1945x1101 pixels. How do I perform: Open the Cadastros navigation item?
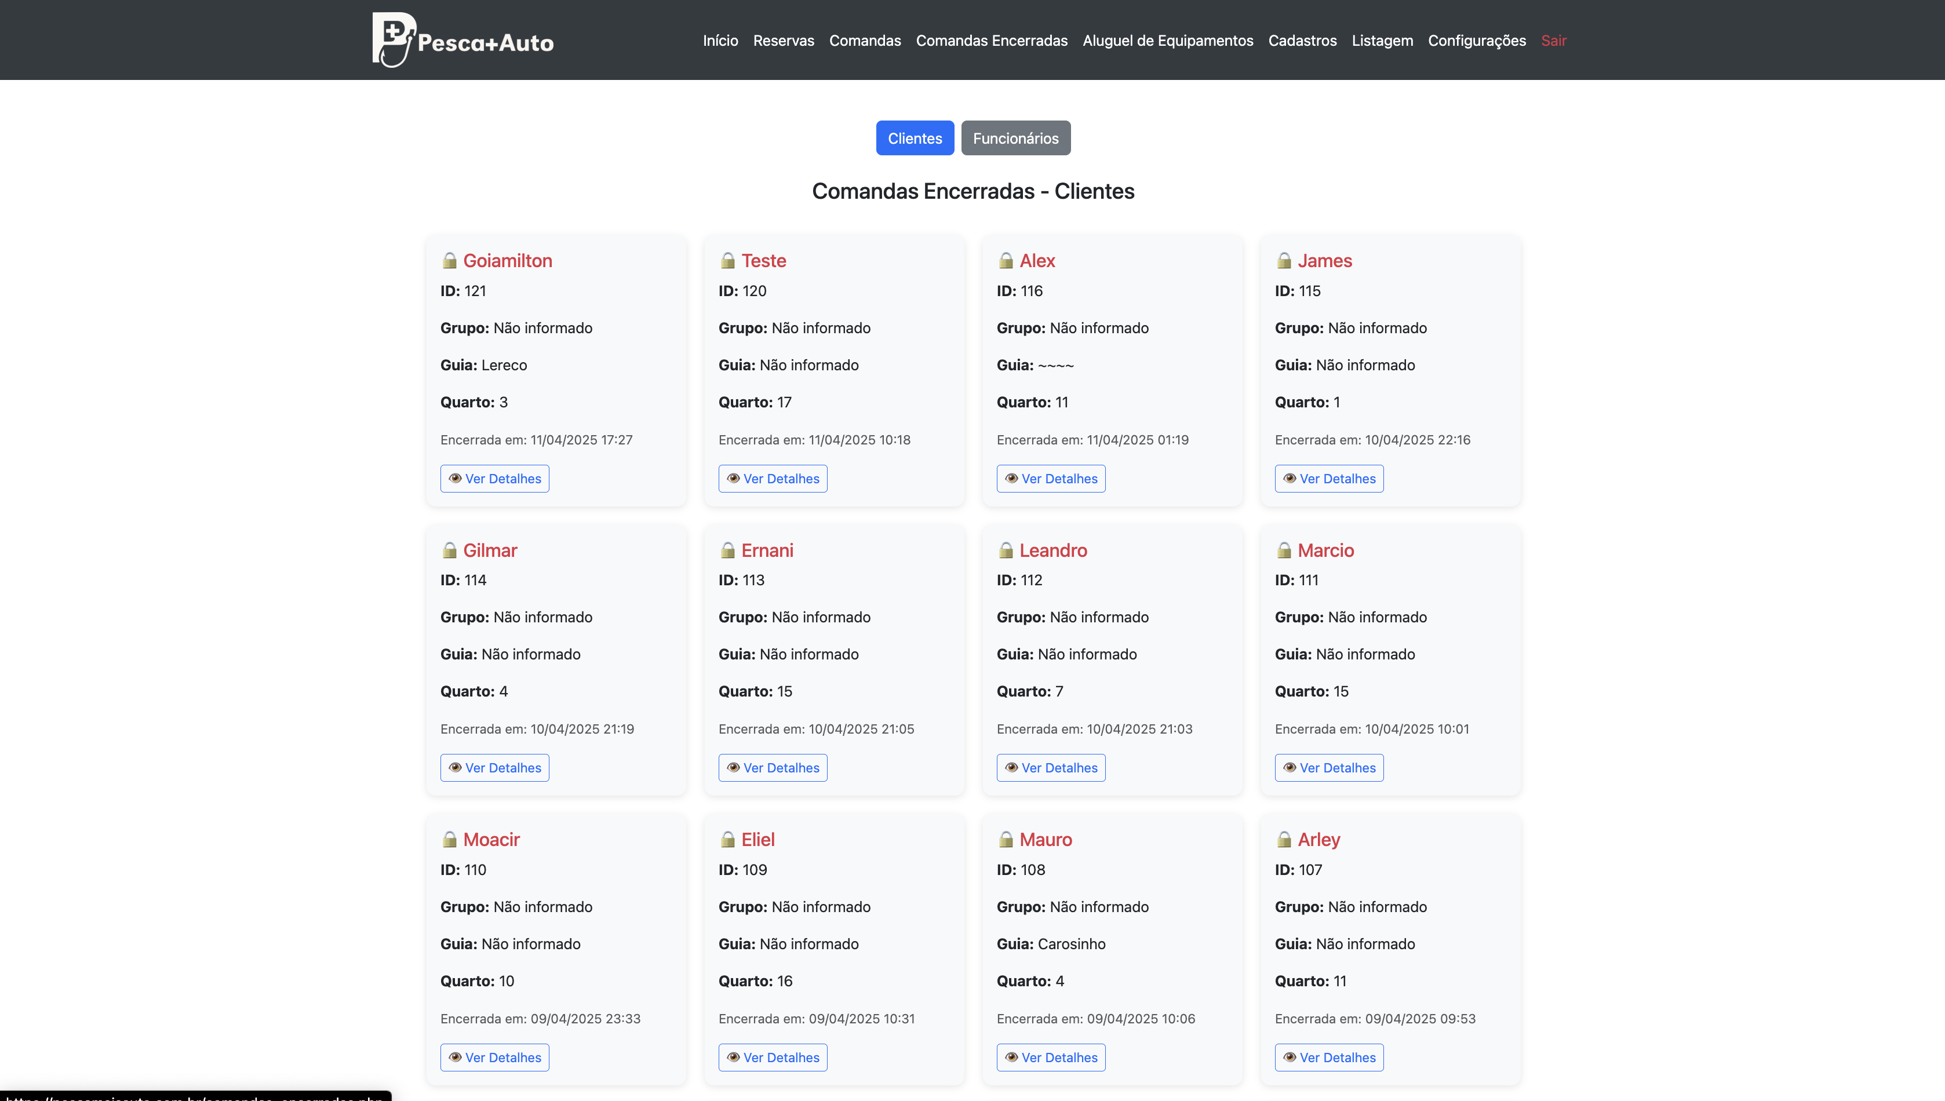[1302, 41]
